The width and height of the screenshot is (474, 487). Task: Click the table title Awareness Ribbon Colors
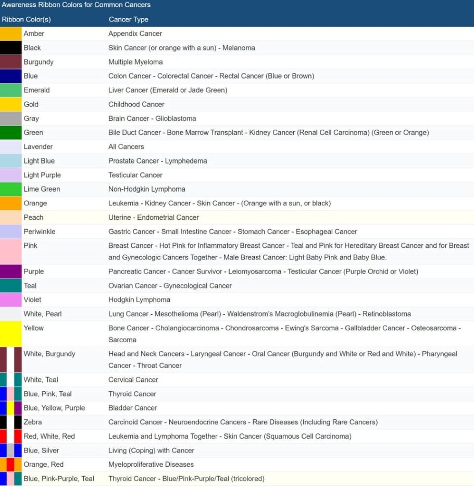coord(76,5)
